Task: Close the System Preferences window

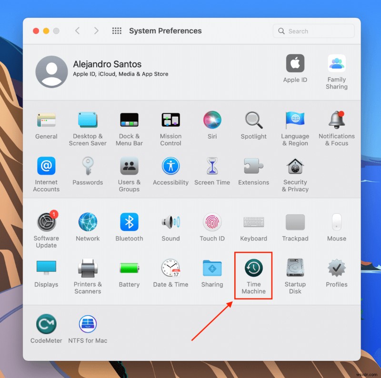Action: point(36,31)
